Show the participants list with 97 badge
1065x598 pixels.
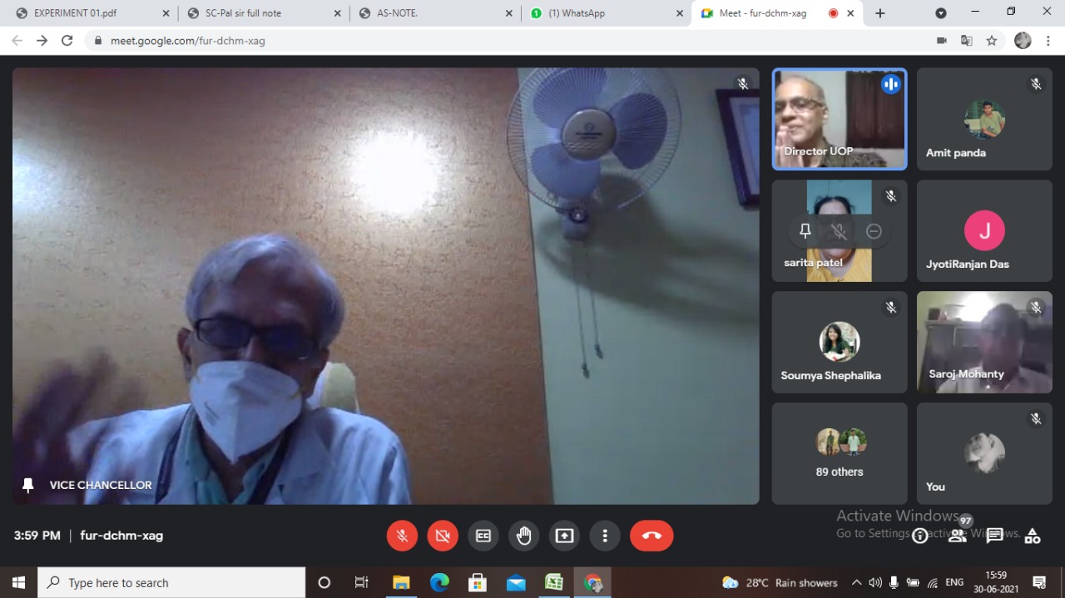pos(958,536)
